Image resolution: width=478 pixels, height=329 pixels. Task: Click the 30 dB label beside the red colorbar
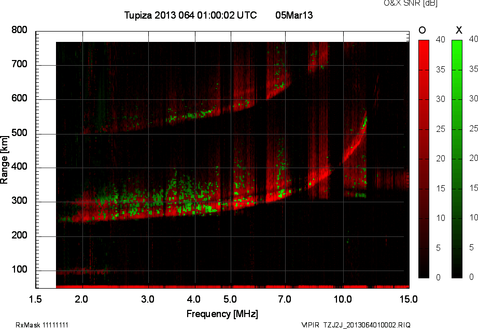coord(441,99)
